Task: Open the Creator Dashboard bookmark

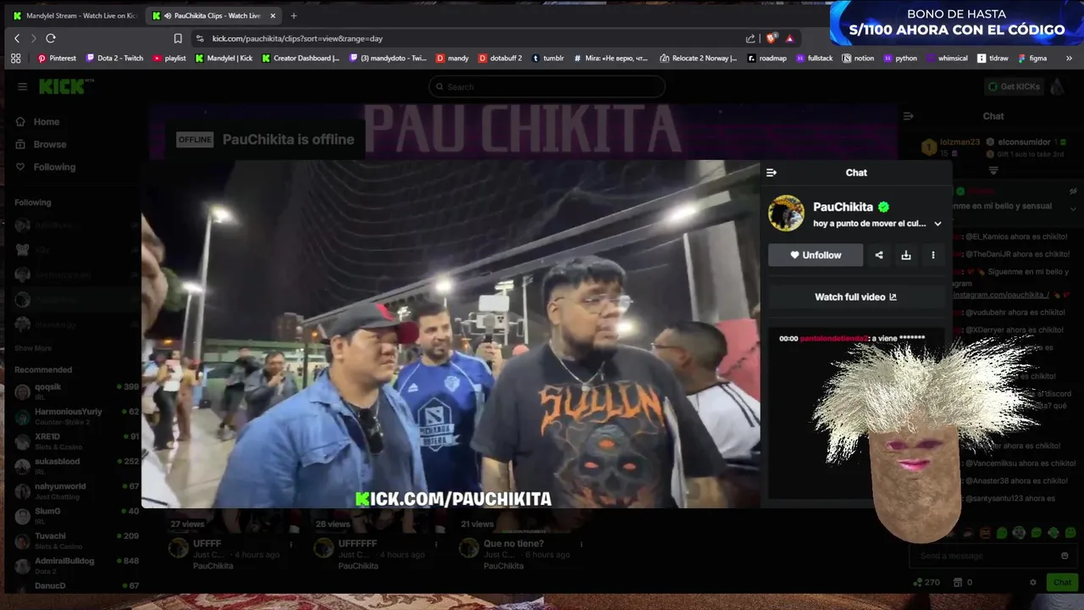Action: [x=301, y=58]
